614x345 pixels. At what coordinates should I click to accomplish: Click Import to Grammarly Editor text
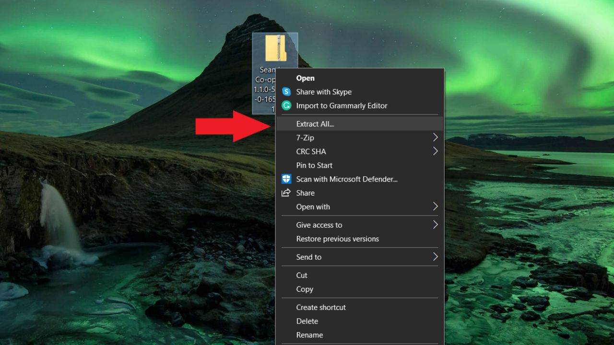tap(342, 106)
